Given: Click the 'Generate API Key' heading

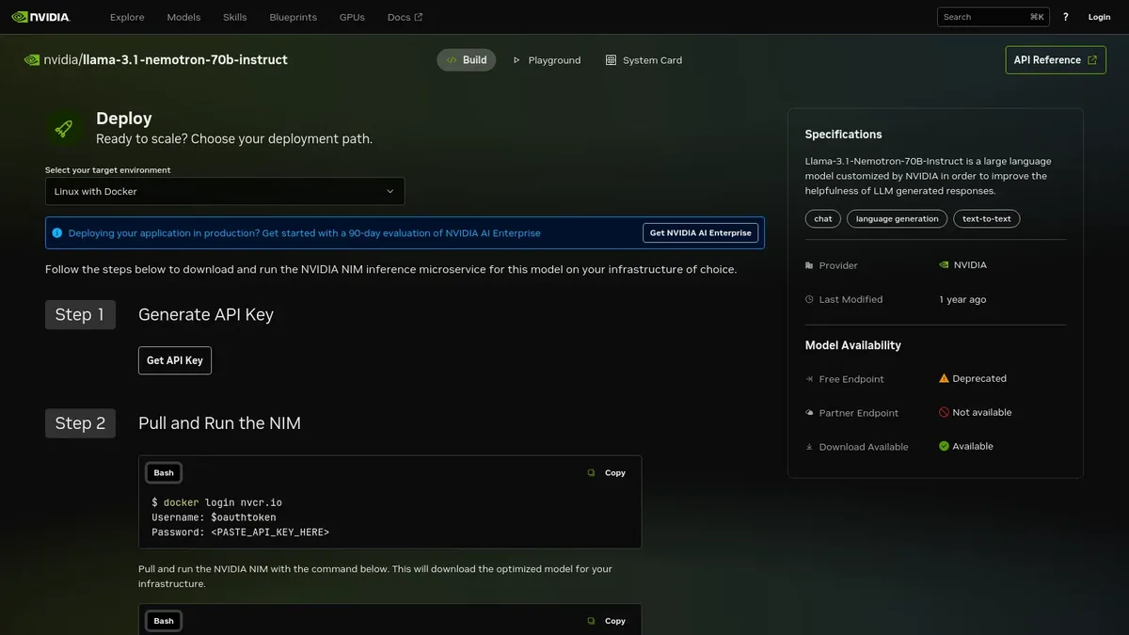Looking at the screenshot, I should (206, 314).
